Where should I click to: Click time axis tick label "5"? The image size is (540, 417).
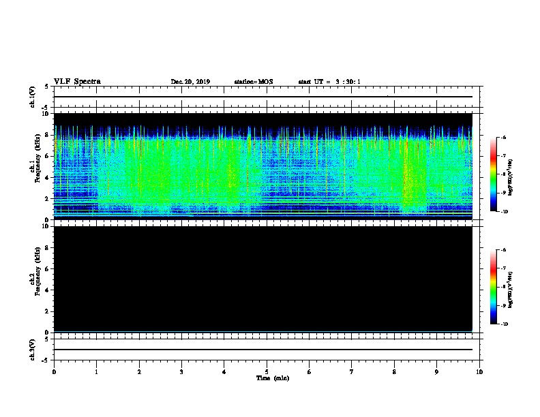(267, 372)
